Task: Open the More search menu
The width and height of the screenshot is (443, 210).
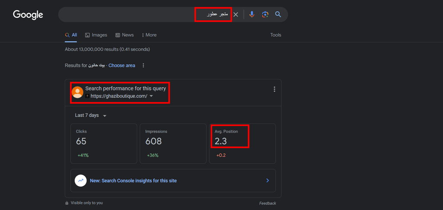Action: (149, 35)
